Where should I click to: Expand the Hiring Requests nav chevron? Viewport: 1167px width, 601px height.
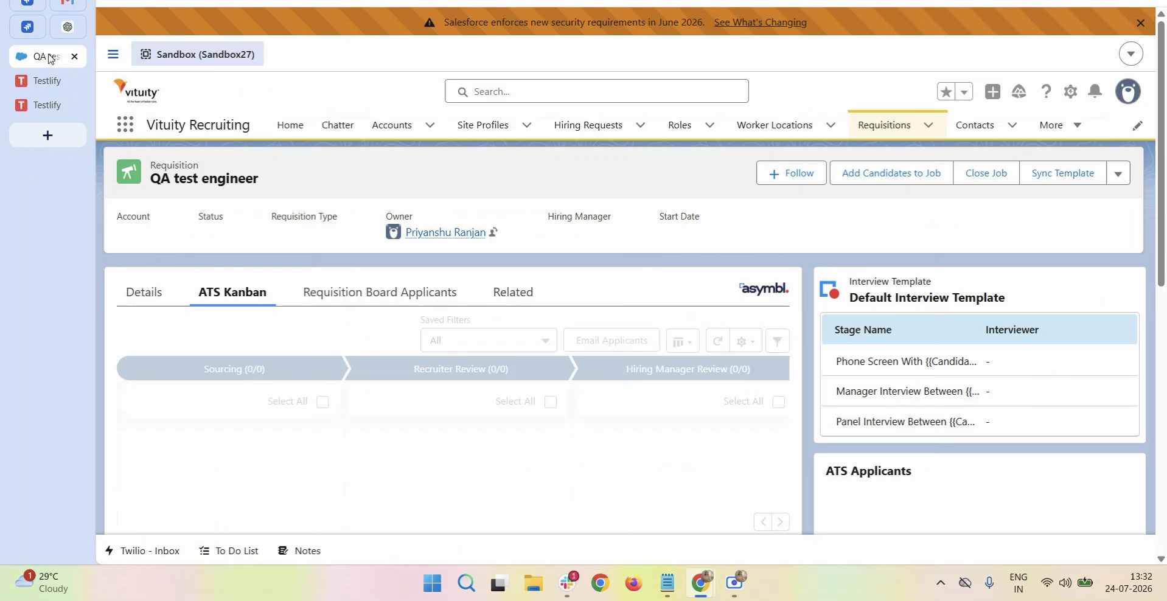(x=641, y=125)
